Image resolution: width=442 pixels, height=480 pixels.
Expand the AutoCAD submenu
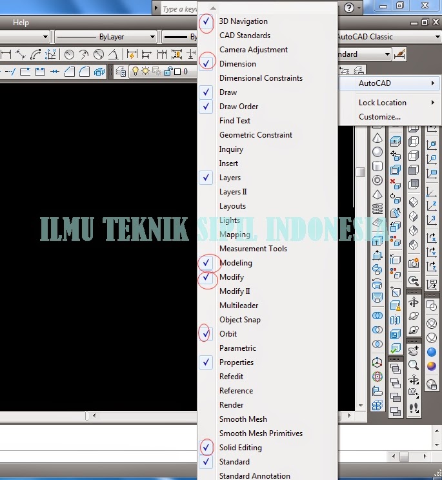(x=390, y=83)
